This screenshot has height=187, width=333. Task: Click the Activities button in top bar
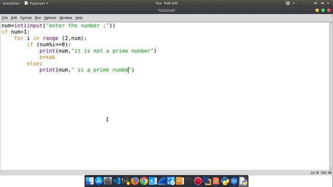[11, 3]
